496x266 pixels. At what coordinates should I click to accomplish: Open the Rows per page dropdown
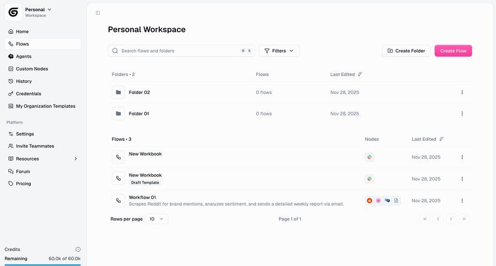157,219
